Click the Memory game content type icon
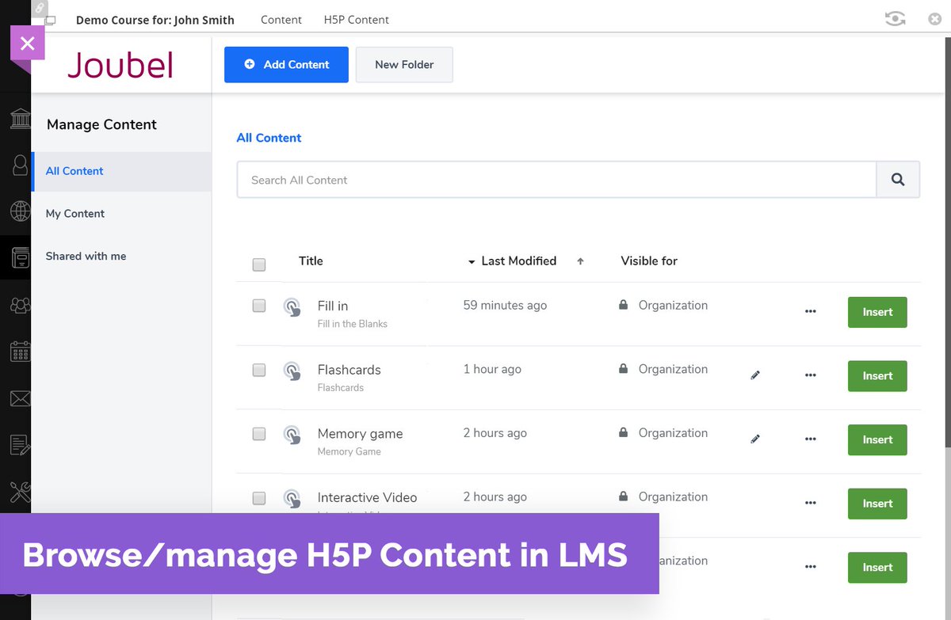This screenshot has height=620, width=951. pos(292,435)
